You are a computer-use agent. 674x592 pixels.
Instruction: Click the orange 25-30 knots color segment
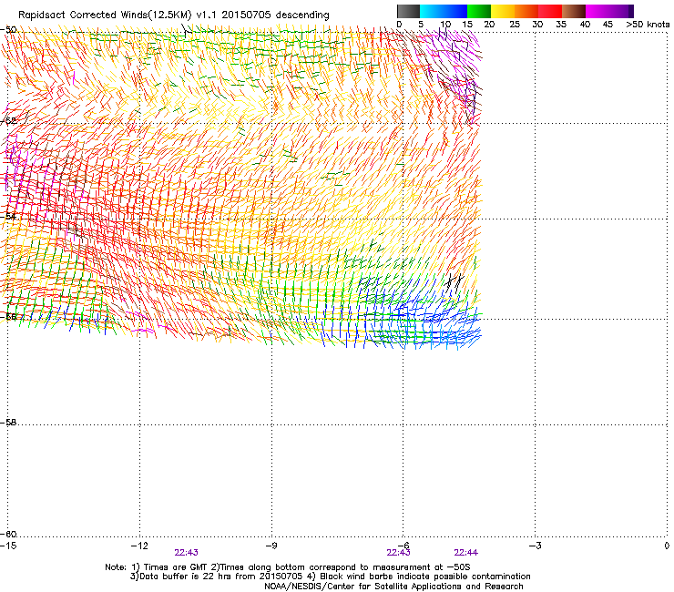coord(526,11)
